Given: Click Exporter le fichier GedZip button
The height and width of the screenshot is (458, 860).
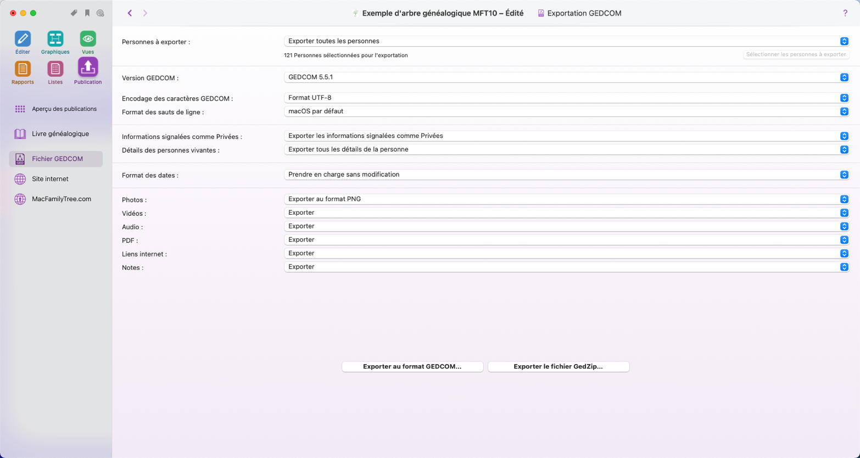Looking at the screenshot, I should (x=558, y=366).
